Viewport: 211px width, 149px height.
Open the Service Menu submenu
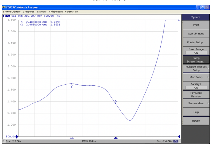point(196,103)
